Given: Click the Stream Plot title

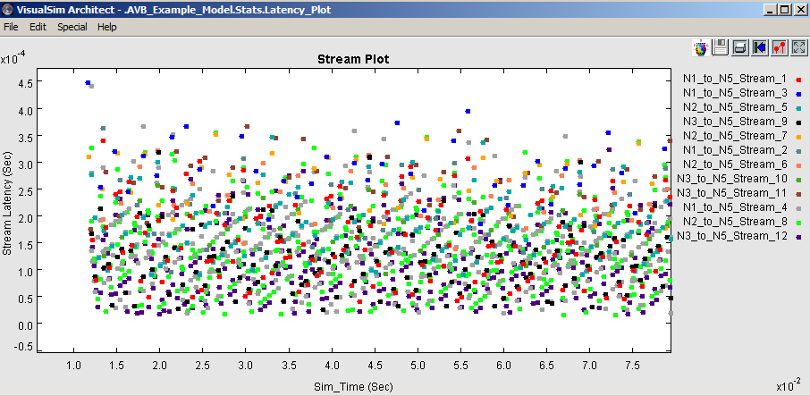Looking at the screenshot, I should (353, 59).
